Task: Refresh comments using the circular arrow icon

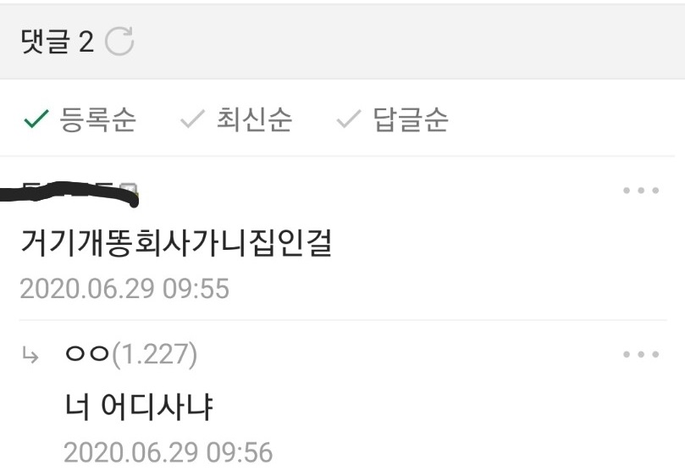Action: (x=119, y=42)
